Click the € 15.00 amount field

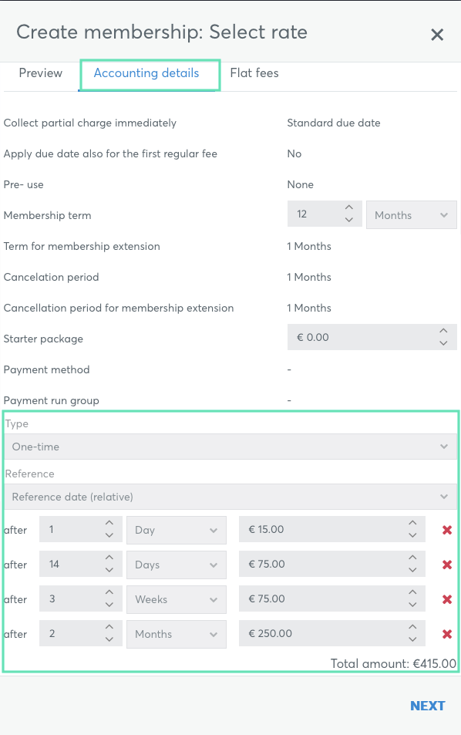point(332,529)
